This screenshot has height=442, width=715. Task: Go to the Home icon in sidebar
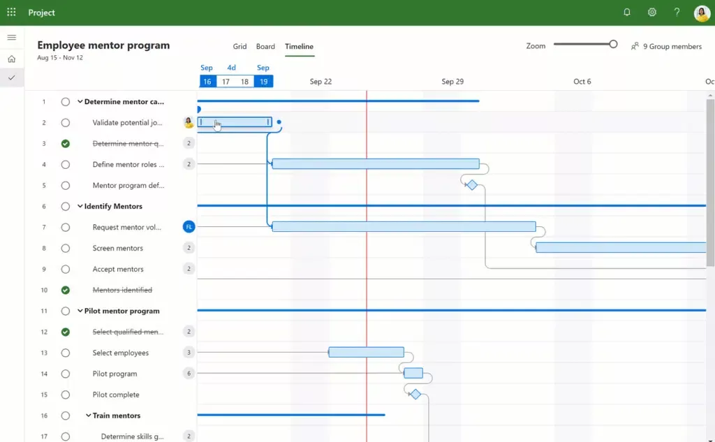[12, 59]
